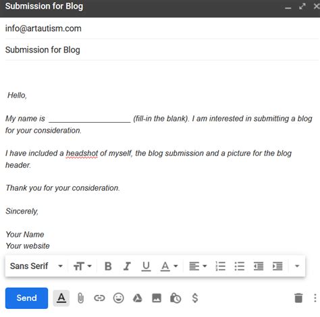Click the Hello, greeting line
Screen dimensions: 320x317
[17, 95]
